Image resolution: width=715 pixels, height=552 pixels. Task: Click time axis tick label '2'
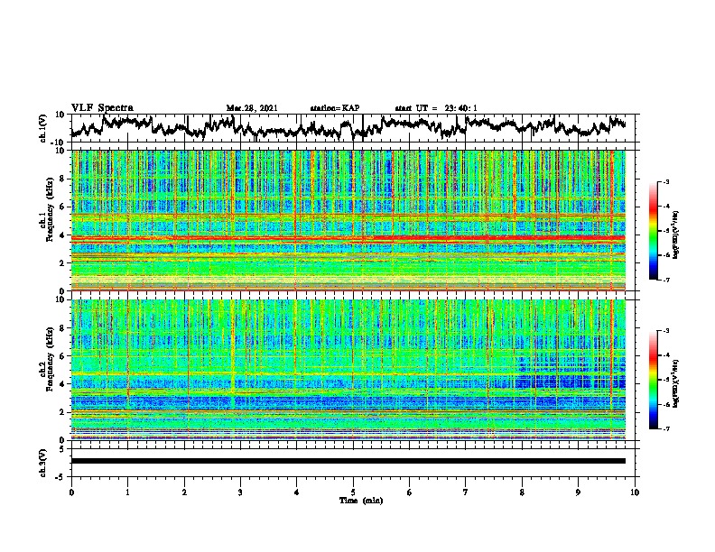click(184, 492)
